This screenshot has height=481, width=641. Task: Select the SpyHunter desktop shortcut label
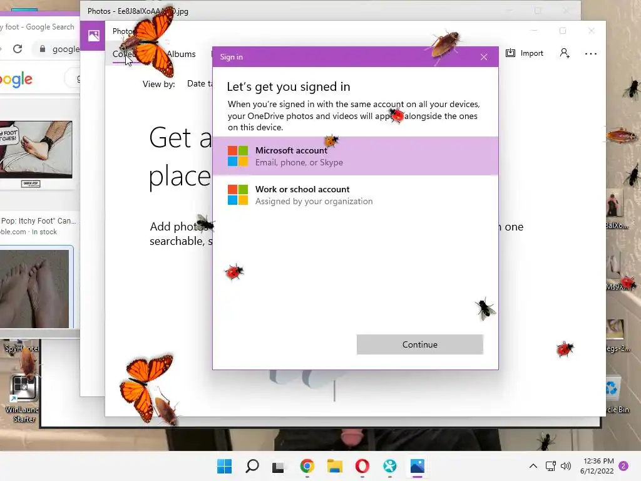click(22, 348)
